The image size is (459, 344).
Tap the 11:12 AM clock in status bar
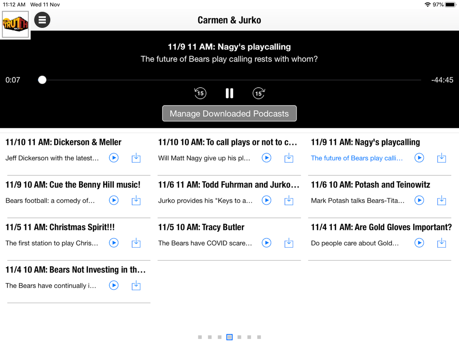click(x=14, y=5)
